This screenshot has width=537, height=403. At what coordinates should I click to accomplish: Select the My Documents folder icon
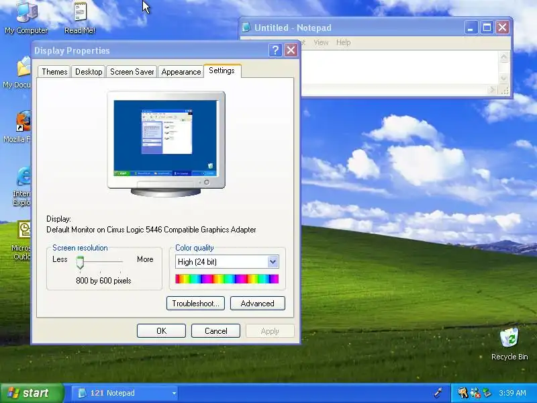tap(16, 73)
